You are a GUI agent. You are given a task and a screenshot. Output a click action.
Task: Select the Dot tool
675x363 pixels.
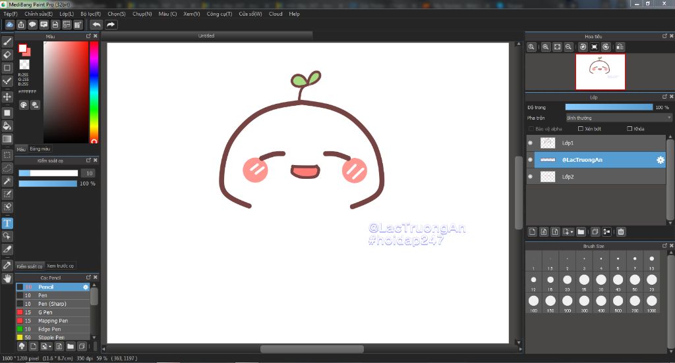[7, 81]
